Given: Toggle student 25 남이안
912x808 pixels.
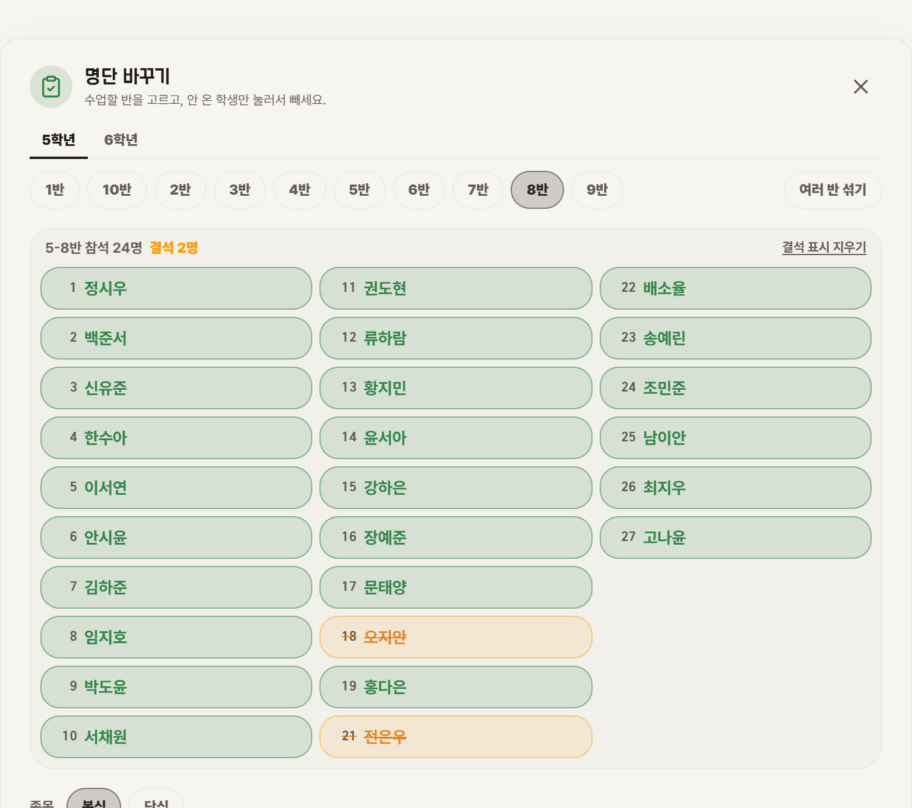Looking at the screenshot, I should click(736, 438).
